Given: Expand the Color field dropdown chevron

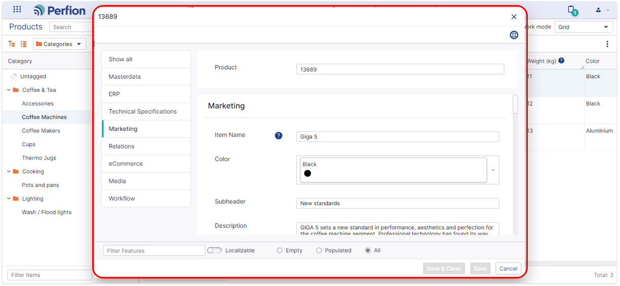Looking at the screenshot, I should (493, 170).
